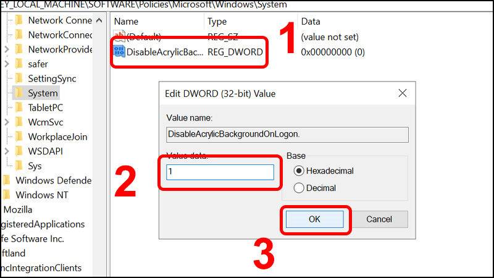Image resolution: width=494 pixels, height=278 pixels.
Task: Select the gisteredApplications key
Action: 43,224
